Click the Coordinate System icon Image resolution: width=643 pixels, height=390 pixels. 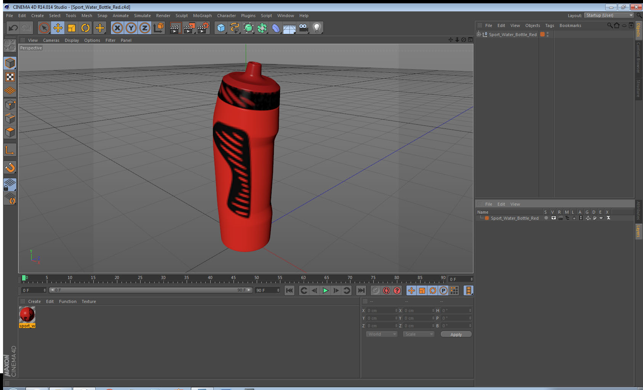click(x=158, y=28)
